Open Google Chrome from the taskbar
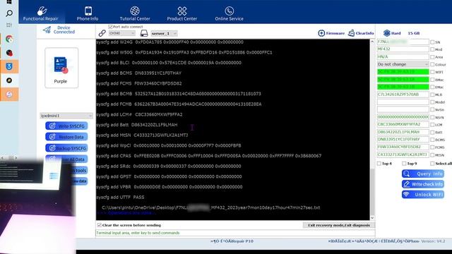452x254 pixels. point(9,39)
